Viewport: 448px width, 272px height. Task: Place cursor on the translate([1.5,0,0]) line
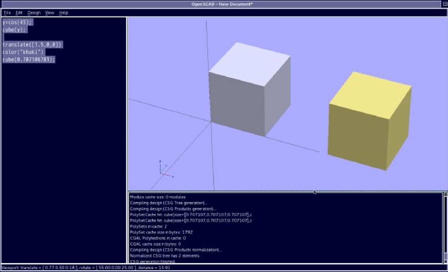coord(32,45)
